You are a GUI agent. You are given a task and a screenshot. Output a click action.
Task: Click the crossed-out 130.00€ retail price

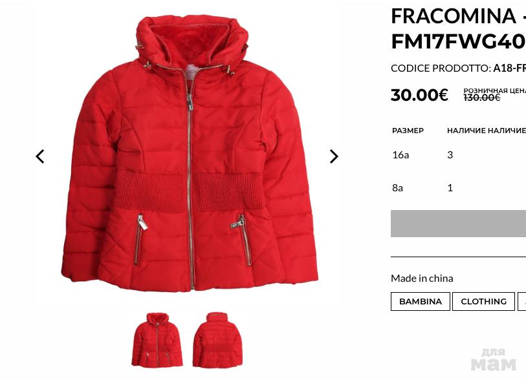click(482, 98)
